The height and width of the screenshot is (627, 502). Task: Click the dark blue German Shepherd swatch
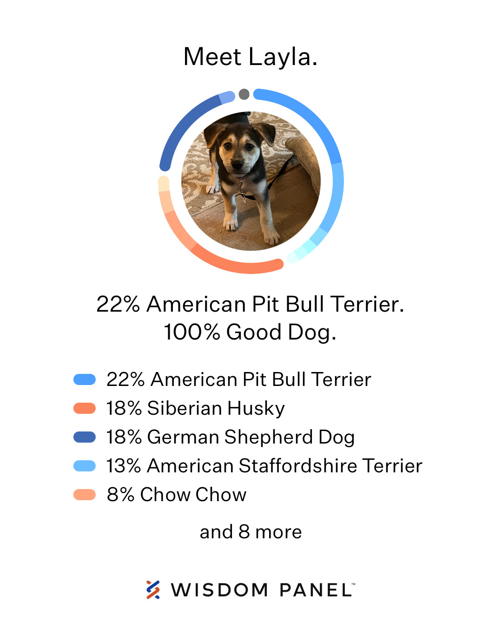[x=85, y=437]
